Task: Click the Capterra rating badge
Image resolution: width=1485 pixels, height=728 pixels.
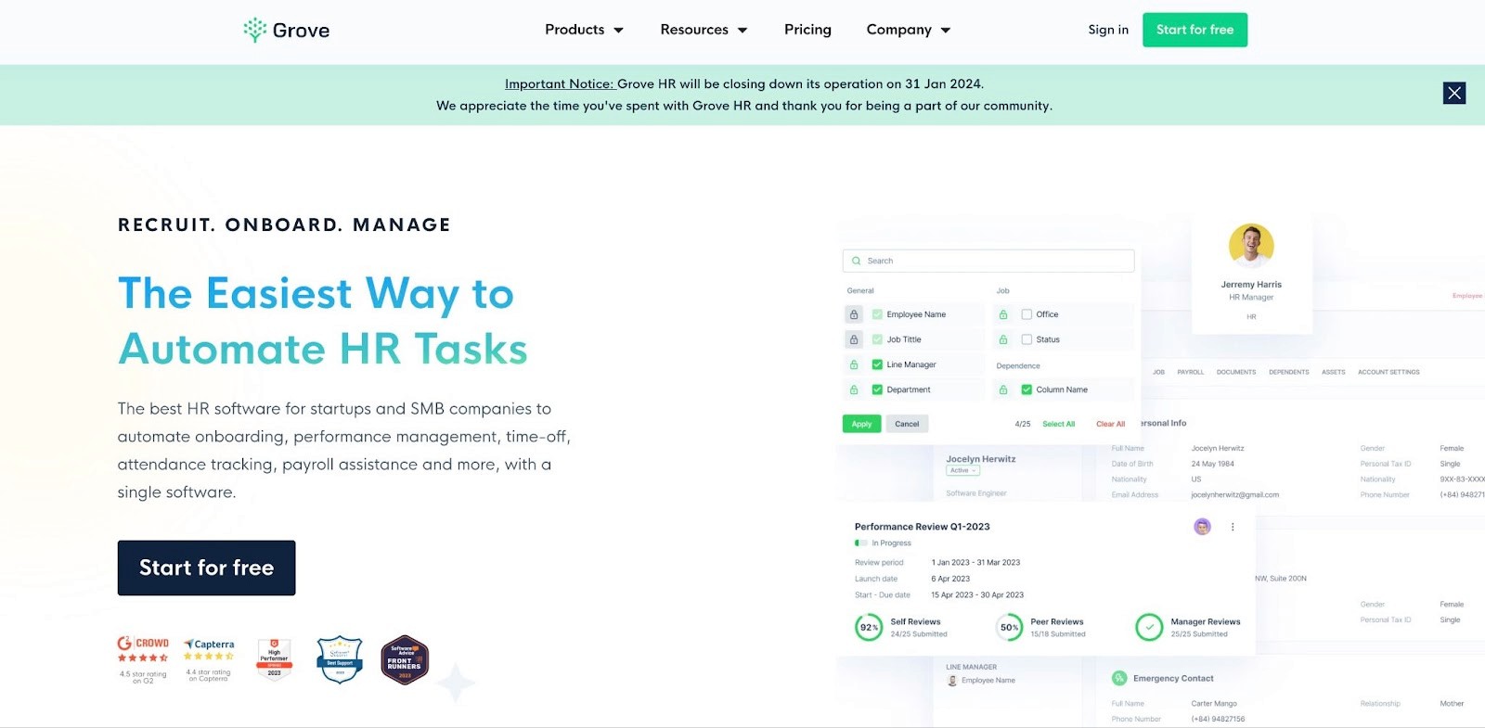Action: (x=209, y=659)
